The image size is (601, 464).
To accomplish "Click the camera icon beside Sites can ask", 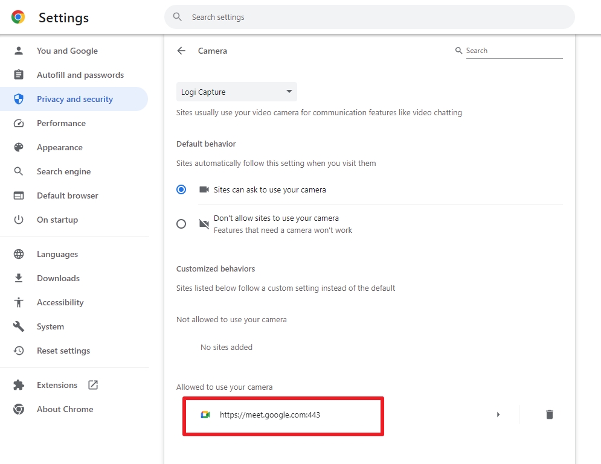I will (204, 189).
